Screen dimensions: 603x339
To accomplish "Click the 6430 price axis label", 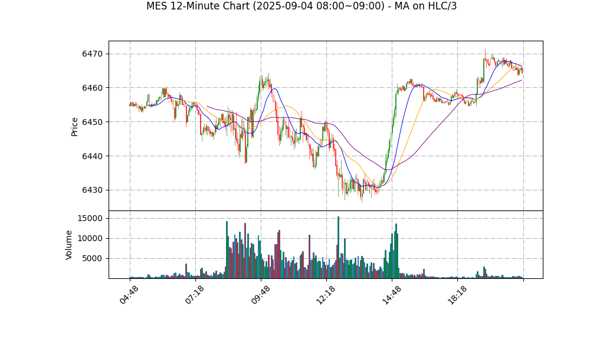I will click(x=92, y=190).
